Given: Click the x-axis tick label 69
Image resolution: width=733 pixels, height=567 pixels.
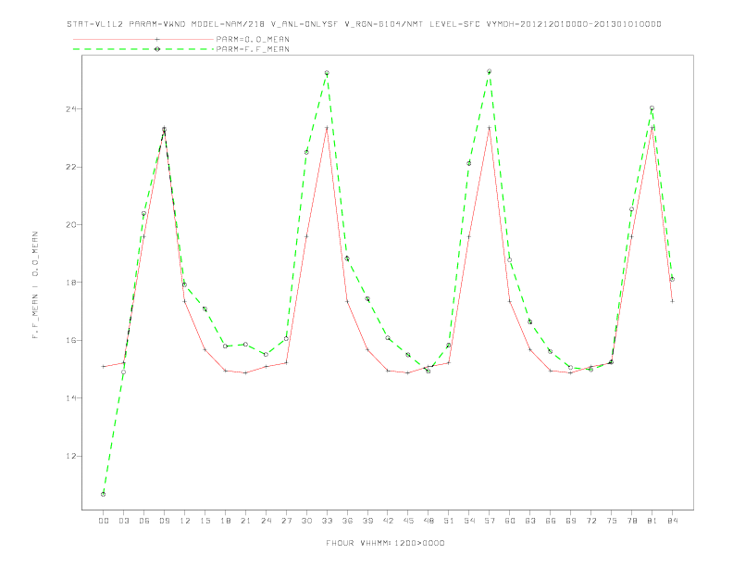Looking at the screenshot, I should [x=571, y=521].
